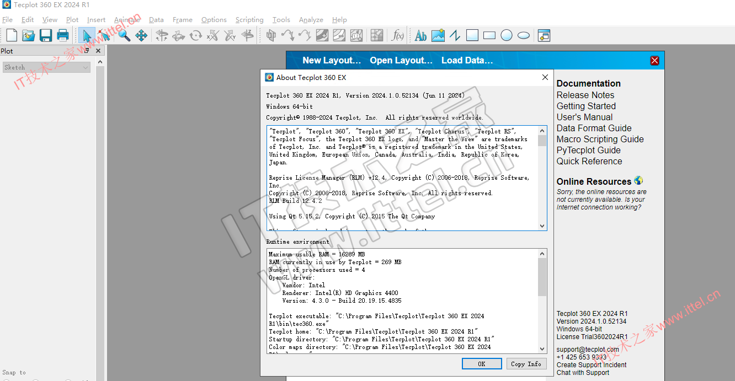The image size is (735, 381).
Task: Click the Runtime environment scrollbar up arrow
Action: tap(542, 253)
